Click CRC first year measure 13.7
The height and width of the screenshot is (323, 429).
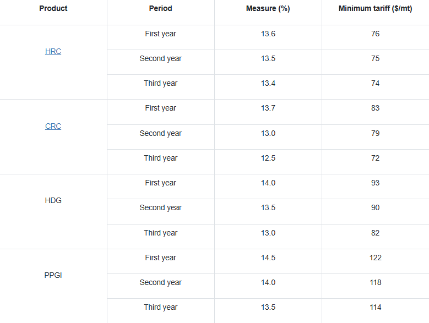point(268,108)
